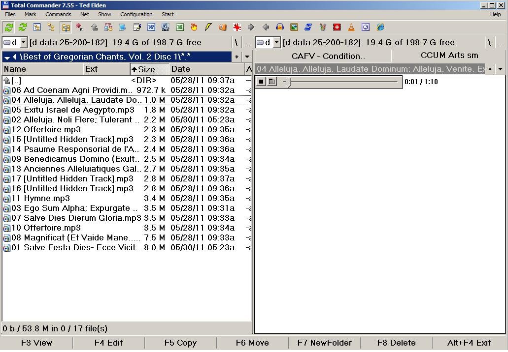
Task: Click the F5 Copy button
Action: (180, 343)
